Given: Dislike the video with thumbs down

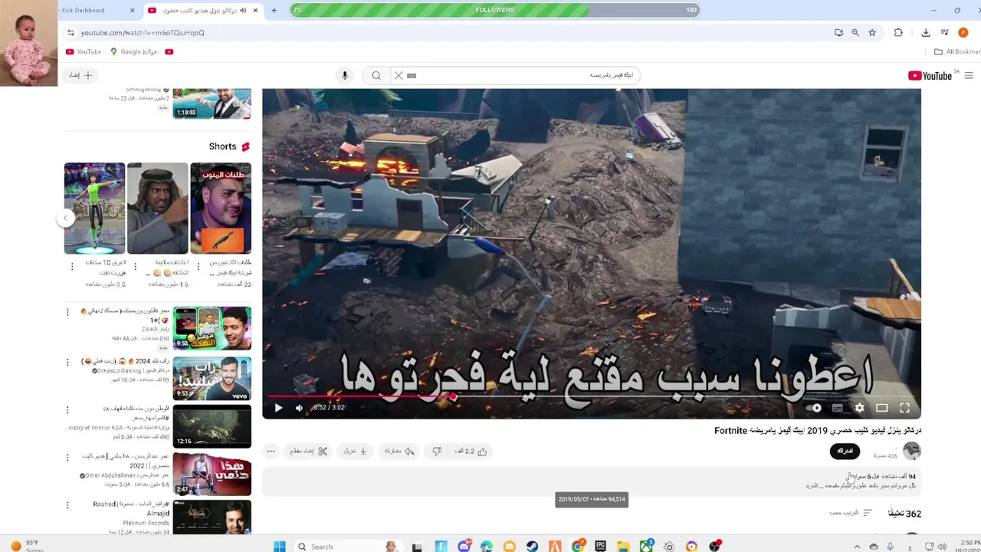Looking at the screenshot, I should (x=437, y=452).
